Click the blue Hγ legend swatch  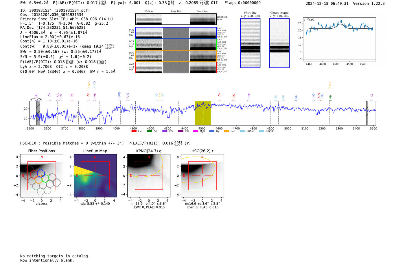212,131
